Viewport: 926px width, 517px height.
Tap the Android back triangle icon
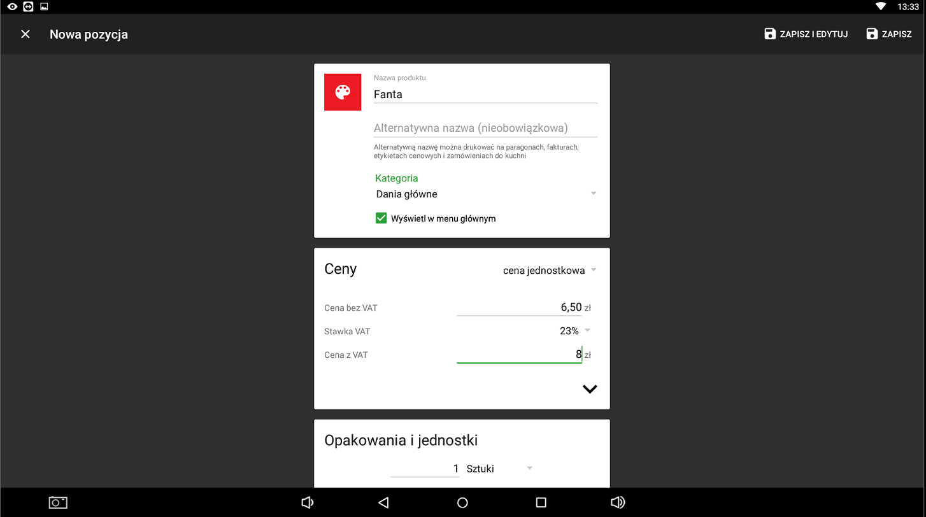[383, 502]
